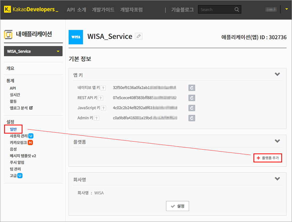
Task: Open the account dropdown arrow in header
Action: (x=287, y=9)
